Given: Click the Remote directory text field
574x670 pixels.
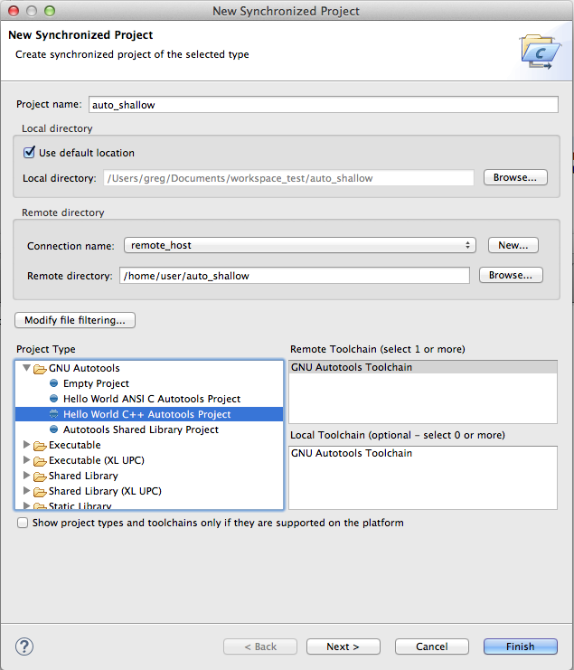Looking at the screenshot, I should click(x=295, y=276).
